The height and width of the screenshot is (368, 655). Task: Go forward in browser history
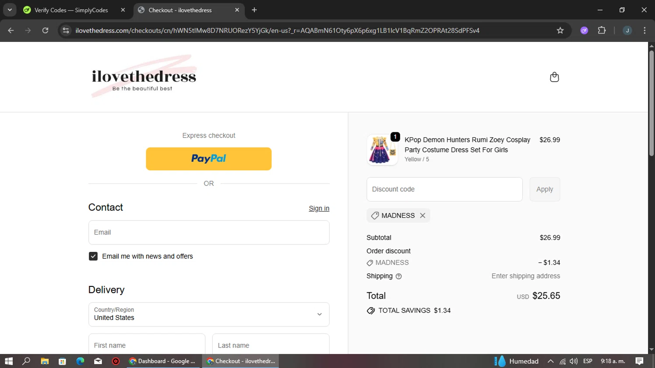point(28,30)
